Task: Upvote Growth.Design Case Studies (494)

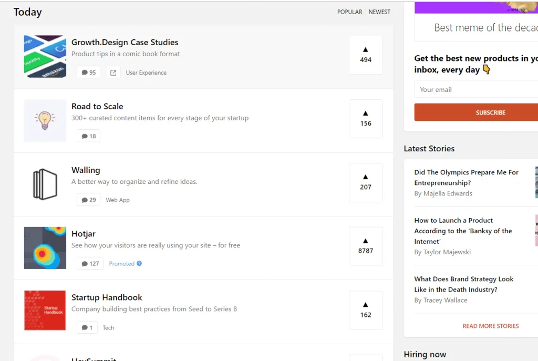Action: (x=366, y=55)
